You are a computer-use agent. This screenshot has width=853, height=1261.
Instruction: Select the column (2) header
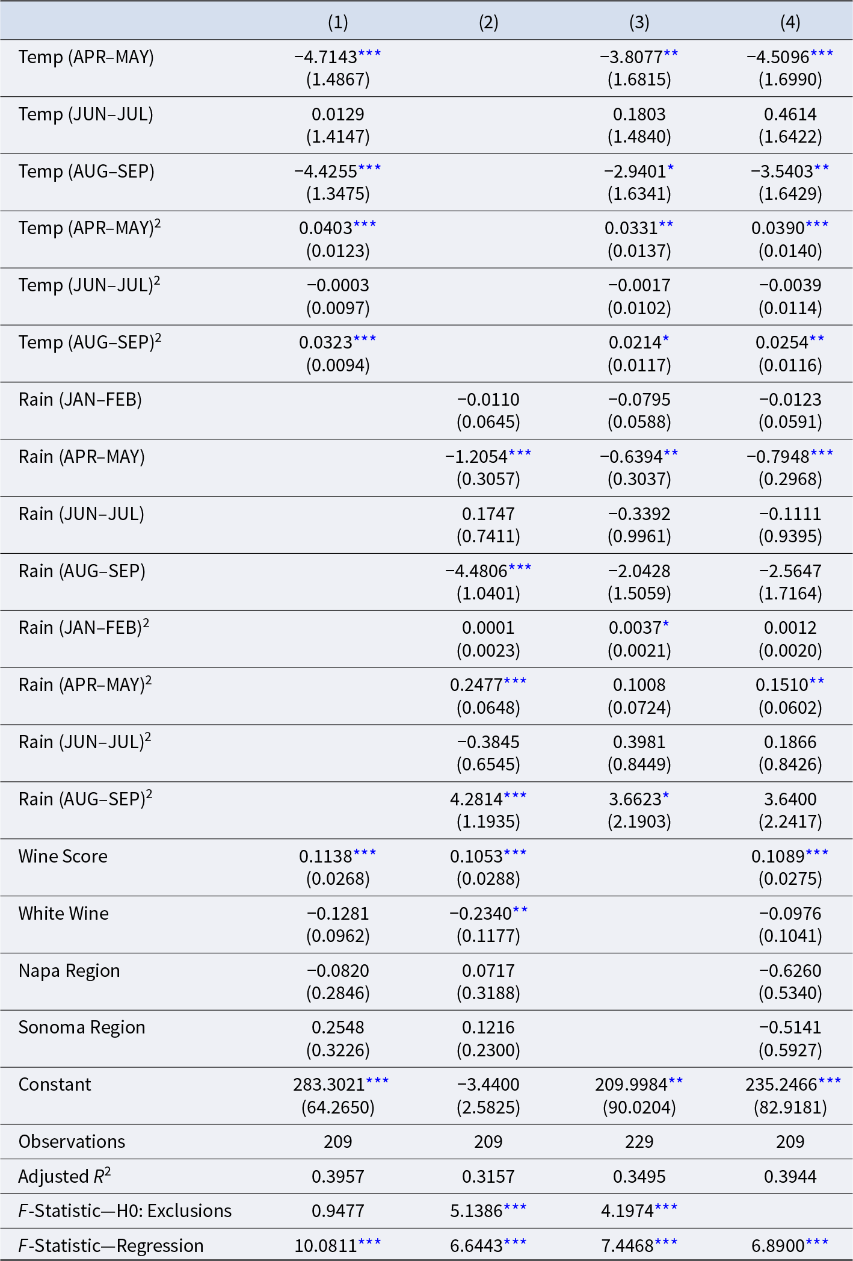(488, 22)
